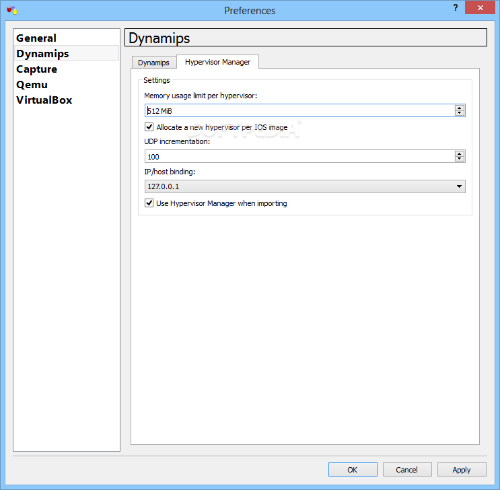This screenshot has height=490, width=500.
Task: Open the IP/host binding dropdown
Action: 305,186
